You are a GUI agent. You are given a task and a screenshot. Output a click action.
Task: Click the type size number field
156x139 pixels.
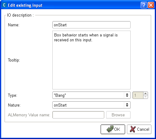[x=138, y=95]
